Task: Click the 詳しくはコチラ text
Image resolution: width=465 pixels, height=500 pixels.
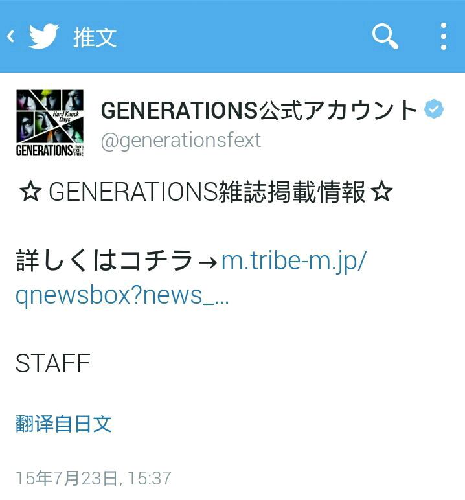Action: [x=104, y=260]
